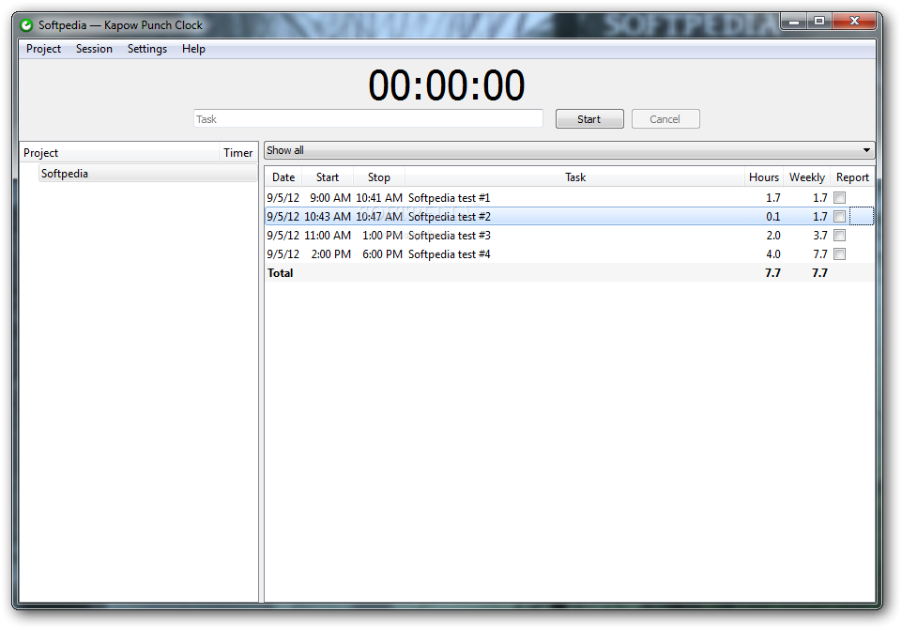Open the Project menu
The height and width of the screenshot is (629, 902).
coord(43,49)
